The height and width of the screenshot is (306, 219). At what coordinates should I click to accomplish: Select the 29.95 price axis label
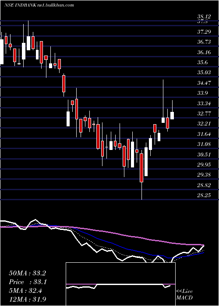click(x=204, y=165)
